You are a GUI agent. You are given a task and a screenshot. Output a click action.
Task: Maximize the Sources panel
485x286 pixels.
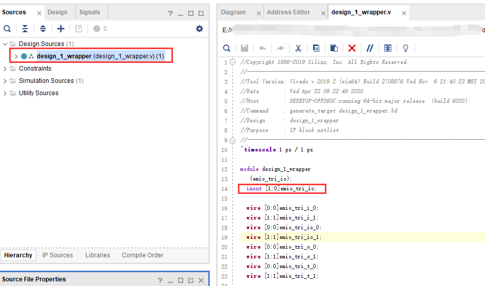click(x=191, y=13)
